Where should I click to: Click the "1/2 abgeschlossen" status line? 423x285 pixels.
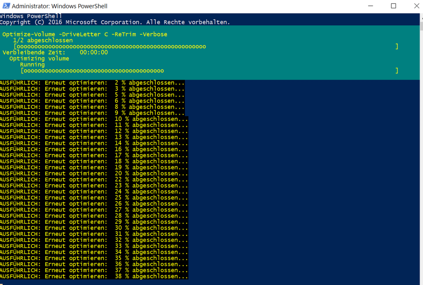coord(43,40)
